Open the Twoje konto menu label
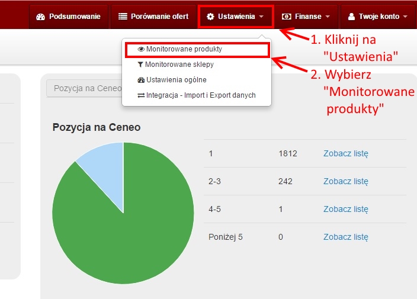This screenshot has width=417, height=299. pos(379,17)
